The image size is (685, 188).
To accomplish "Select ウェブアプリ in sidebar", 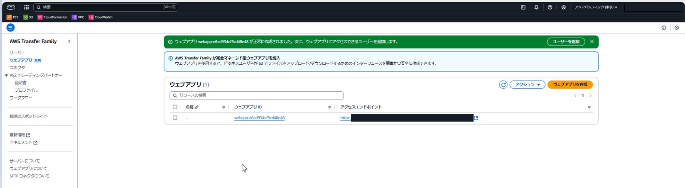I will pyautogui.click(x=21, y=60).
